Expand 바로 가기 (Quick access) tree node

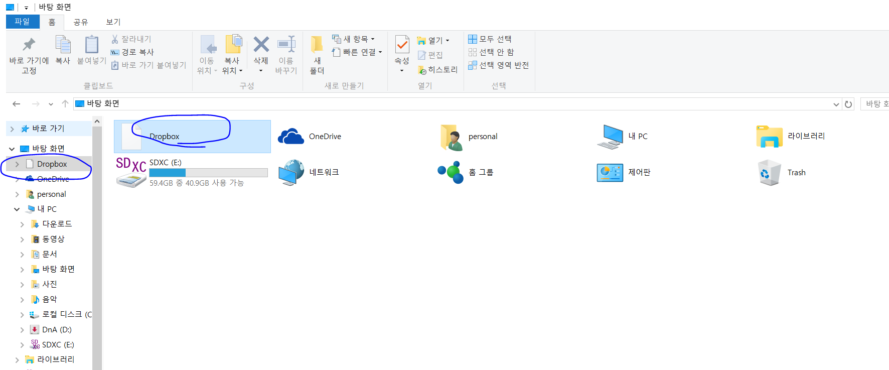pos(12,129)
